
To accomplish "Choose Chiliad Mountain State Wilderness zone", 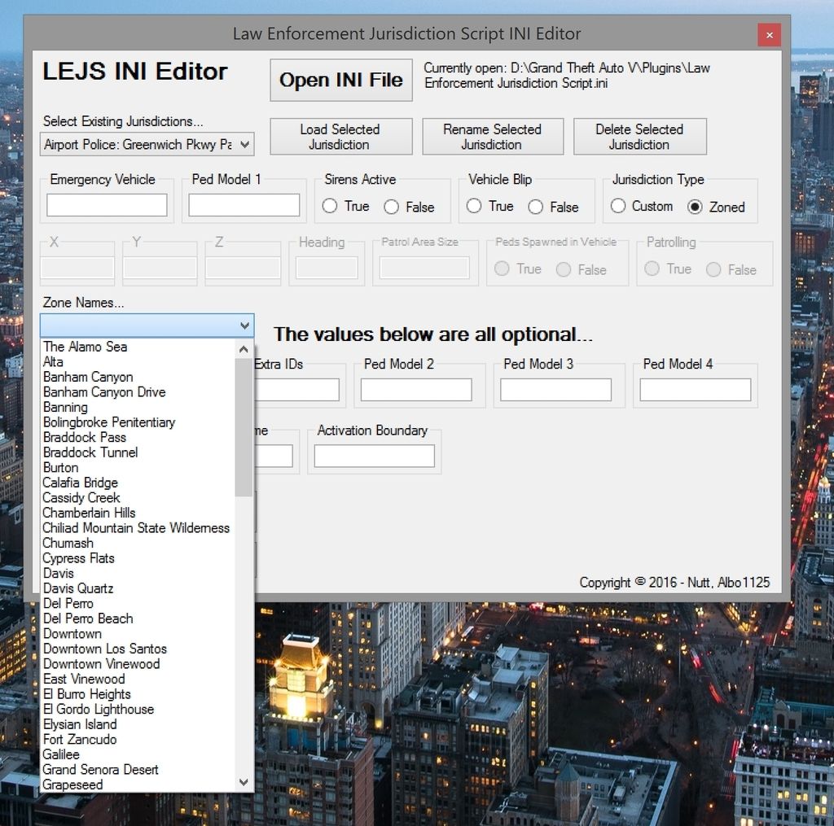I will coord(136,528).
